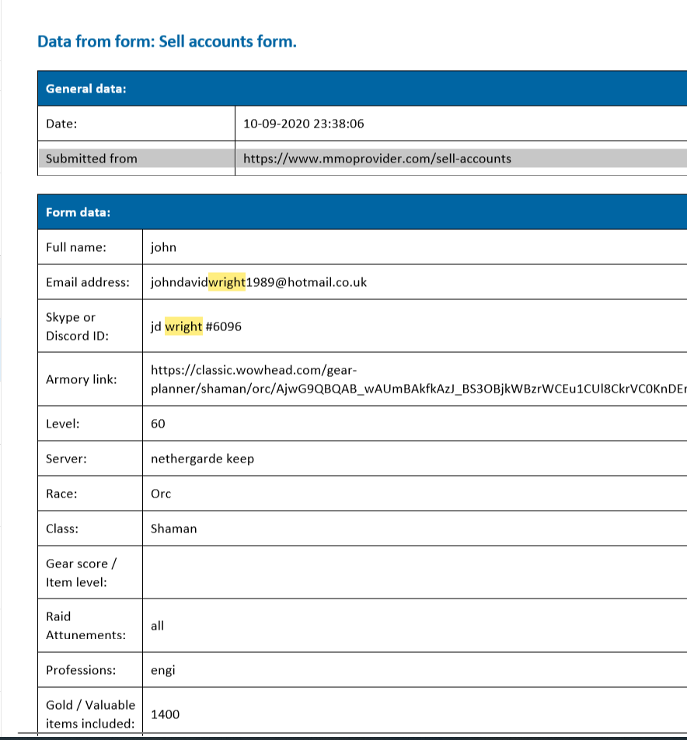687x740 pixels.
Task: Click the 'Armory link:' label
Action: pos(81,379)
